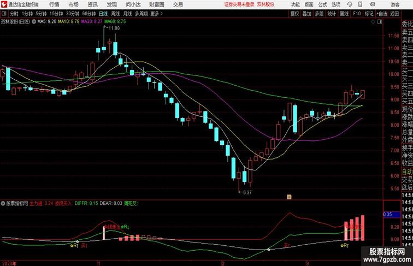Viewport: 413px width, 266px height.
Task: Click the 5.37 low price marker
Action: 247,192
